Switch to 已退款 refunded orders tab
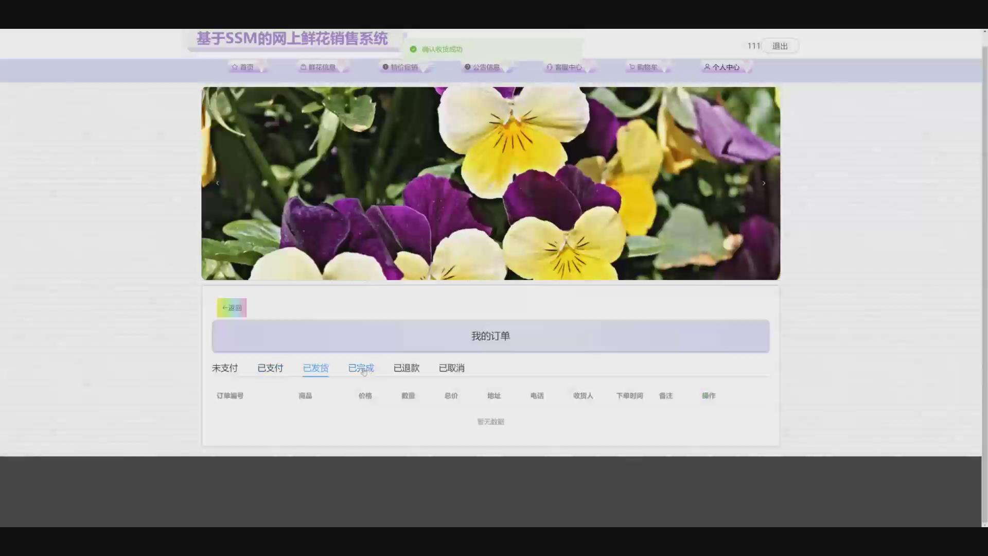The width and height of the screenshot is (988, 556). (x=406, y=368)
